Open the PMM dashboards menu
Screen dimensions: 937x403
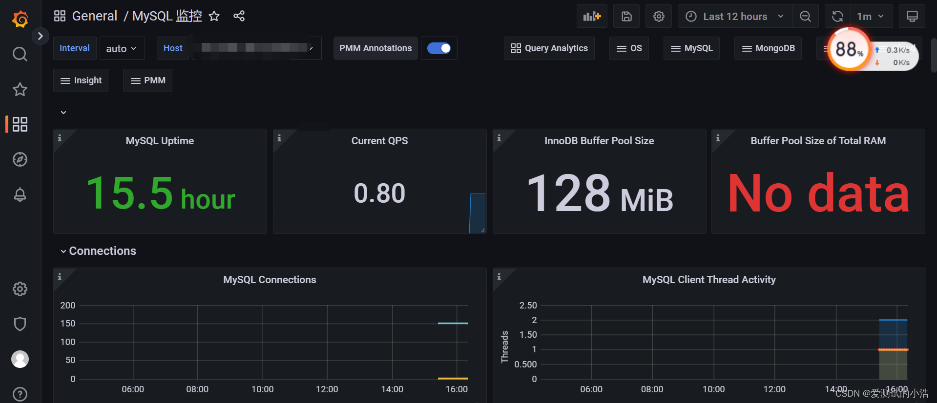[x=147, y=80]
